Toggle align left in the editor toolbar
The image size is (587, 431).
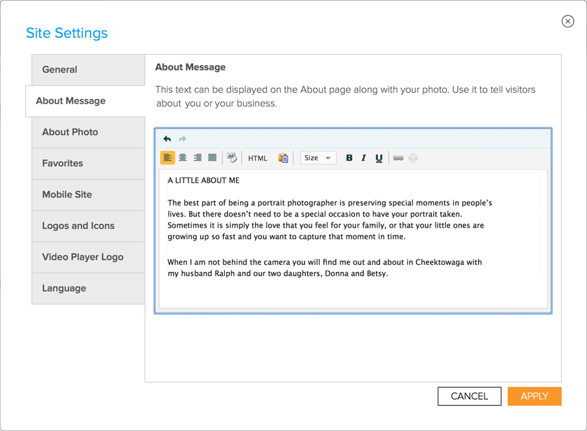pos(168,158)
